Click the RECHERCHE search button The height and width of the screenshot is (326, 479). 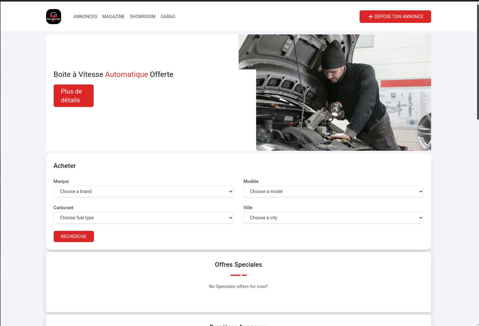tap(74, 236)
